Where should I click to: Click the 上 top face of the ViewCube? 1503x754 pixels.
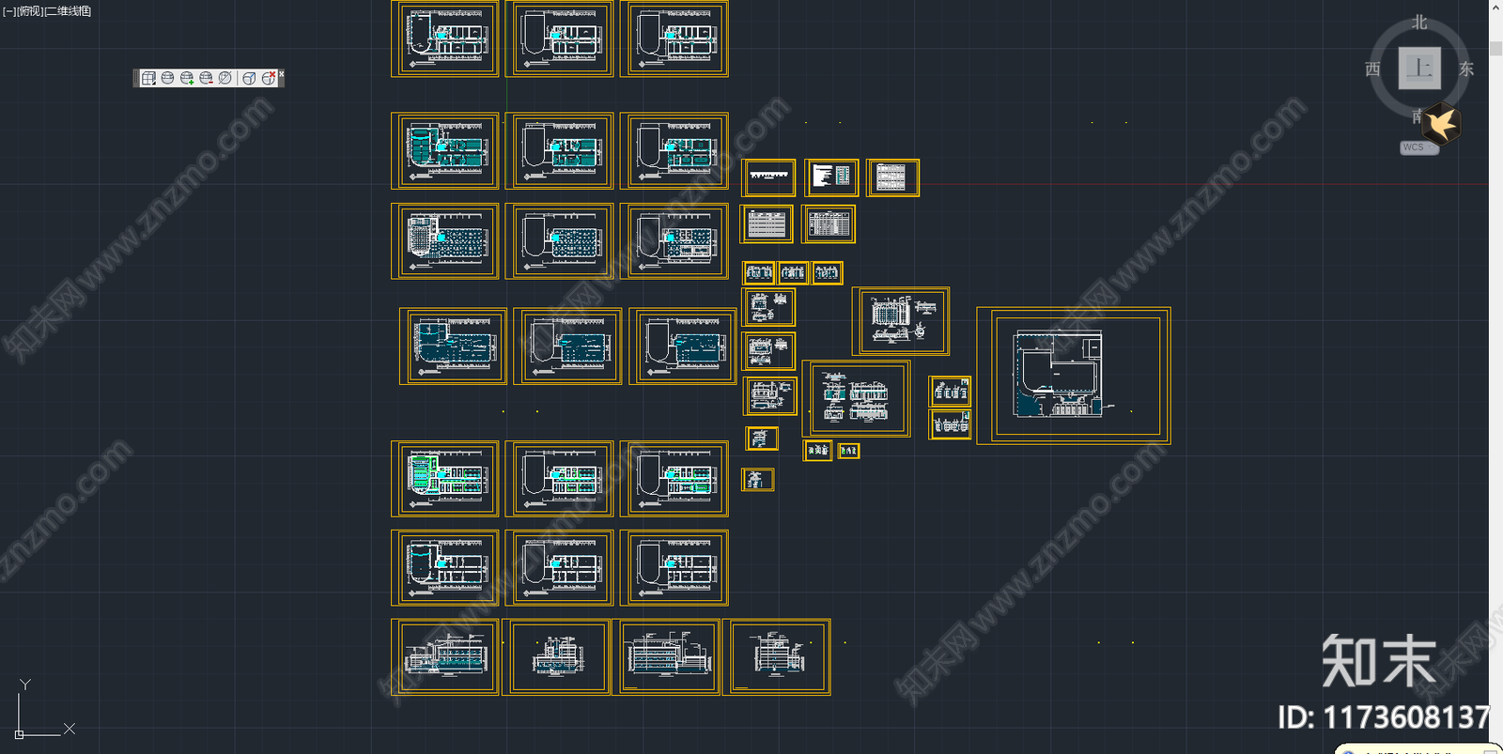(1419, 69)
